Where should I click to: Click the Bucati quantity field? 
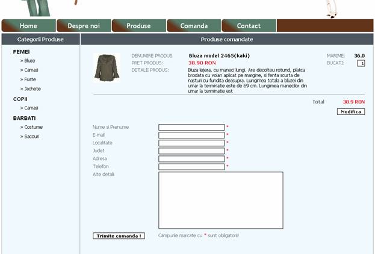pyautogui.click(x=361, y=63)
